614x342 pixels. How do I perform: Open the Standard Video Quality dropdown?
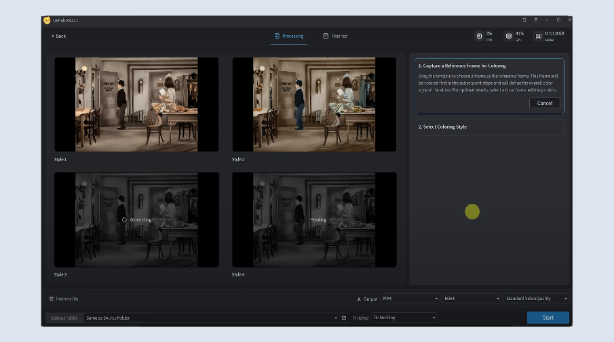point(536,299)
